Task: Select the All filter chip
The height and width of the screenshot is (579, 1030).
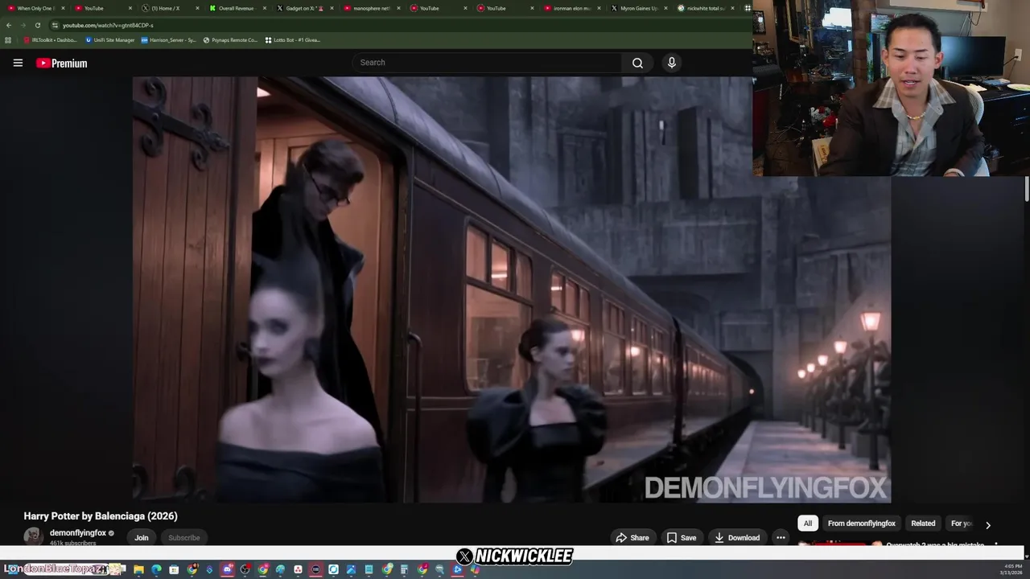Action: tap(808, 524)
